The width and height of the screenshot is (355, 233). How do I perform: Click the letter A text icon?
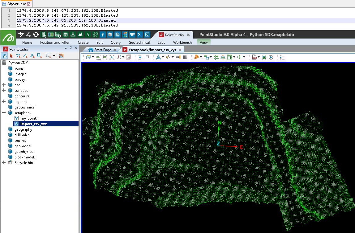tap(88, 35)
